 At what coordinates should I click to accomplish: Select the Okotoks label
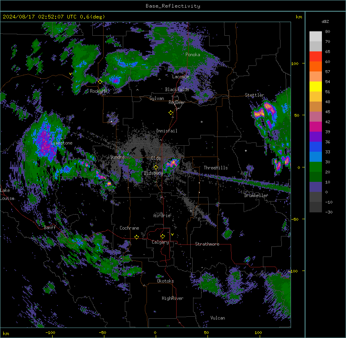(165, 281)
